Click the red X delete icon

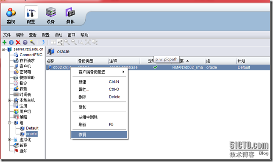tap(18, 42)
